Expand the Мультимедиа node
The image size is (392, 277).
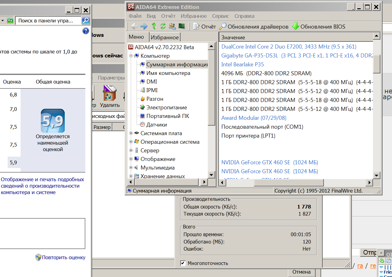tap(131, 168)
